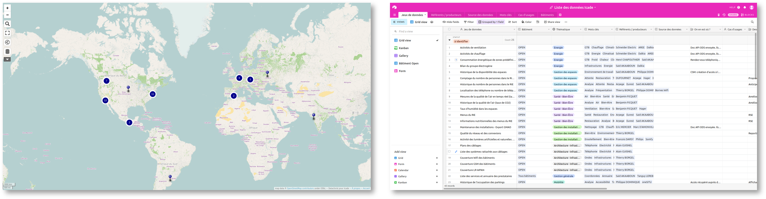Open the À propos link on the map
The width and height of the screenshot is (766, 199).
pos(356,188)
